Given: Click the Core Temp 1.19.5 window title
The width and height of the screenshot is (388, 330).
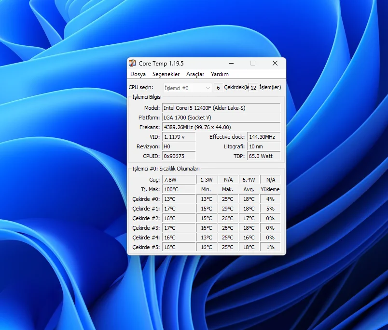Looking at the screenshot, I should pyautogui.click(x=161, y=64).
